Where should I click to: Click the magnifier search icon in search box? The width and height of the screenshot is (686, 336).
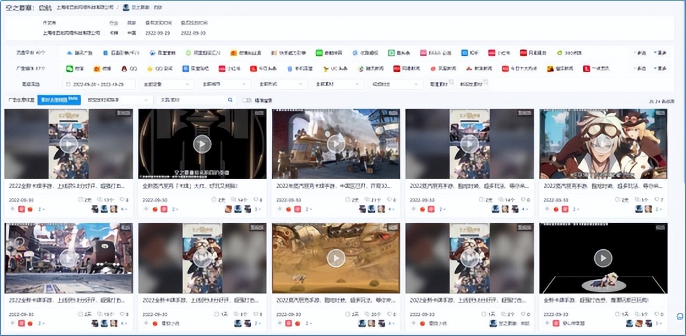pos(230,100)
